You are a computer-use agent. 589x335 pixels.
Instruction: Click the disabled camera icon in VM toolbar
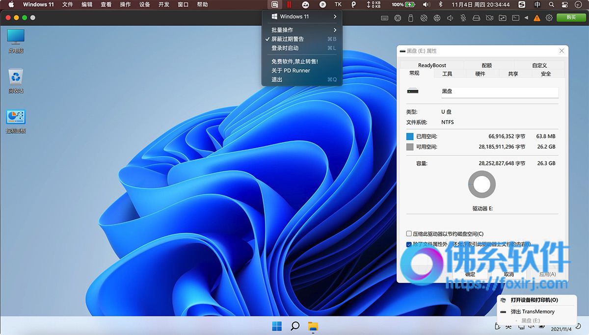pyautogui.click(x=489, y=18)
